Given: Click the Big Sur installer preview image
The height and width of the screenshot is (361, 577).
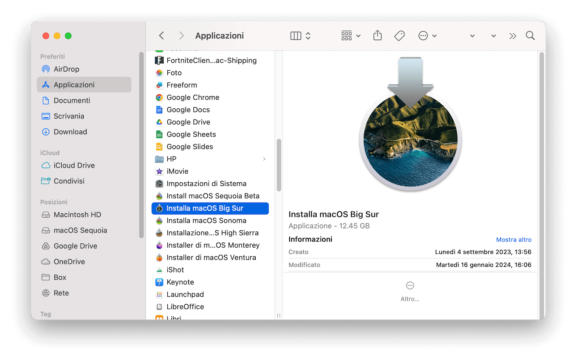Looking at the screenshot, I should click(x=410, y=124).
